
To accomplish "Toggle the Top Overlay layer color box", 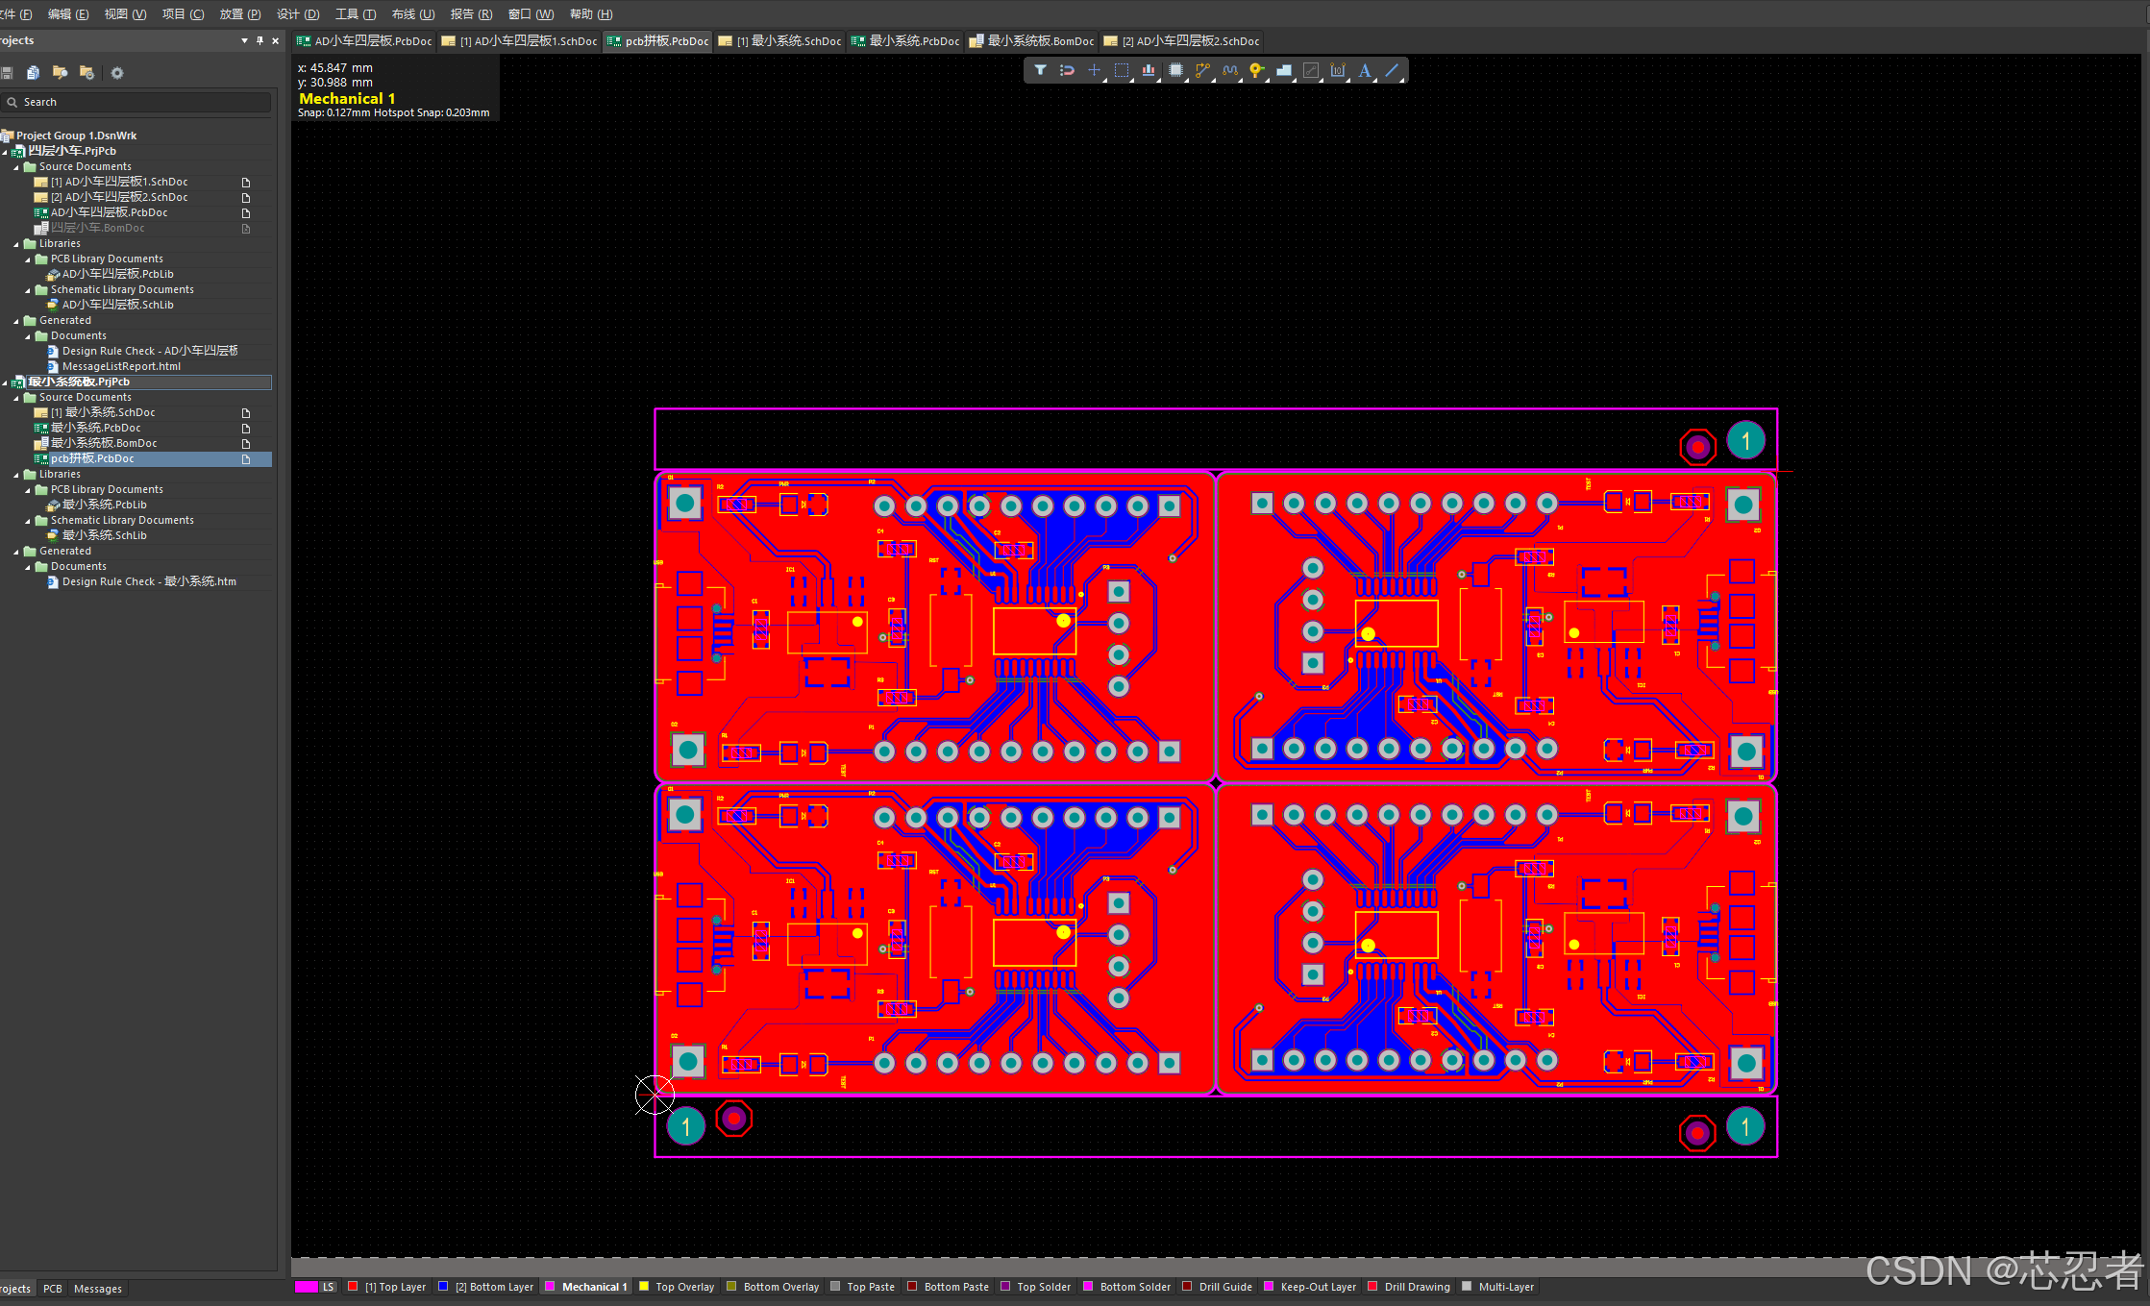I will [644, 1287].
